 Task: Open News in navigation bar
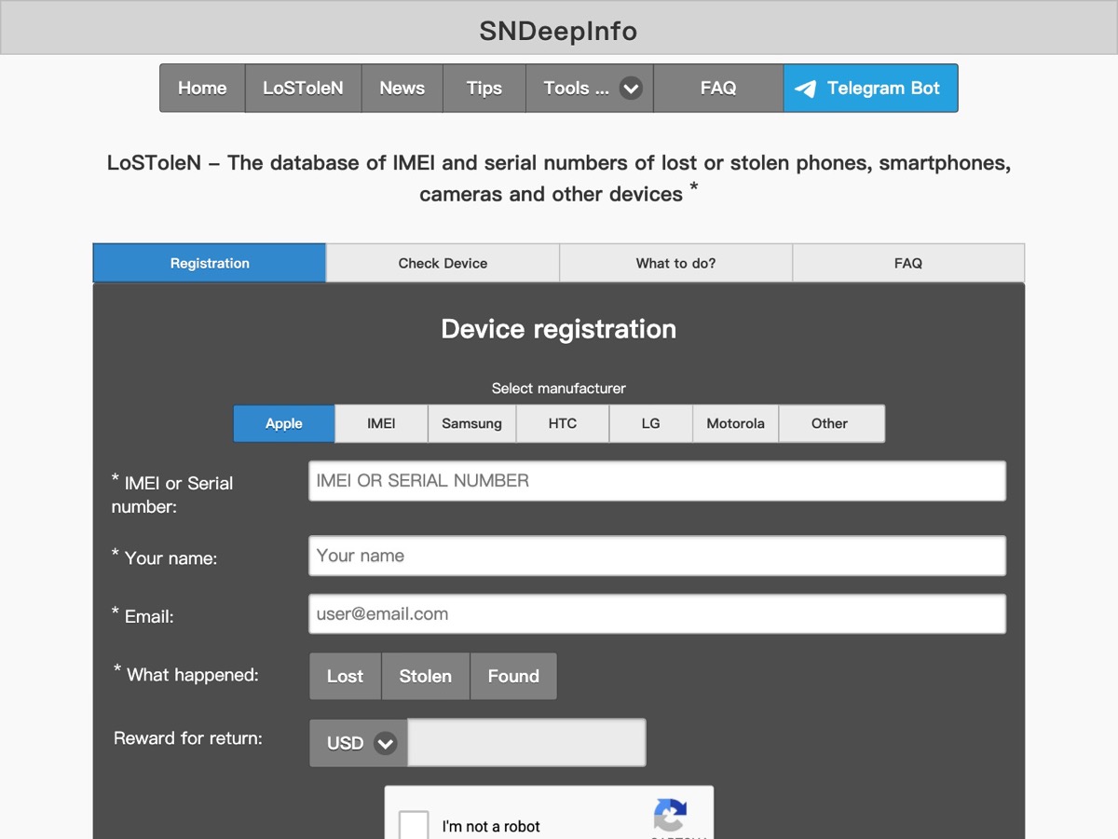tap(402, 89)
